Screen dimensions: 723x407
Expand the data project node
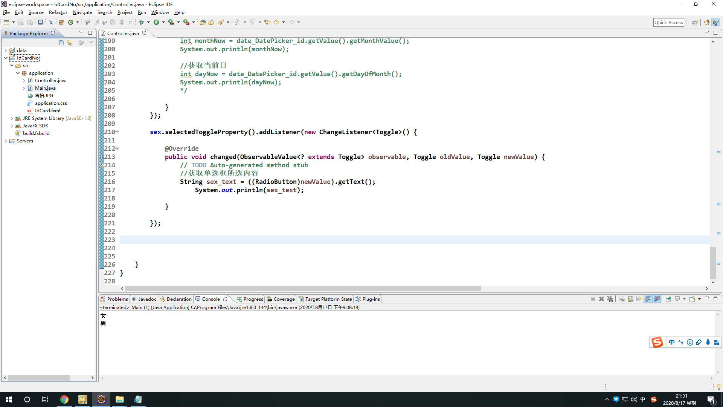click(6, 50)
